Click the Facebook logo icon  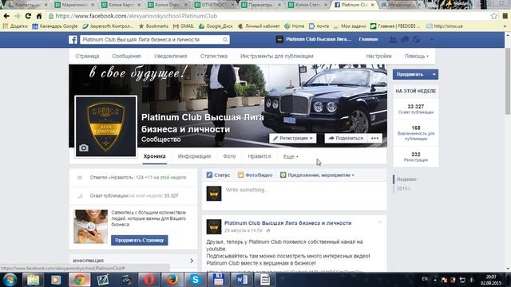73,40
